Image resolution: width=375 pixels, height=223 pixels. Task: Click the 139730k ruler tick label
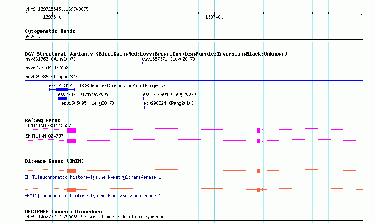point(52,17)
